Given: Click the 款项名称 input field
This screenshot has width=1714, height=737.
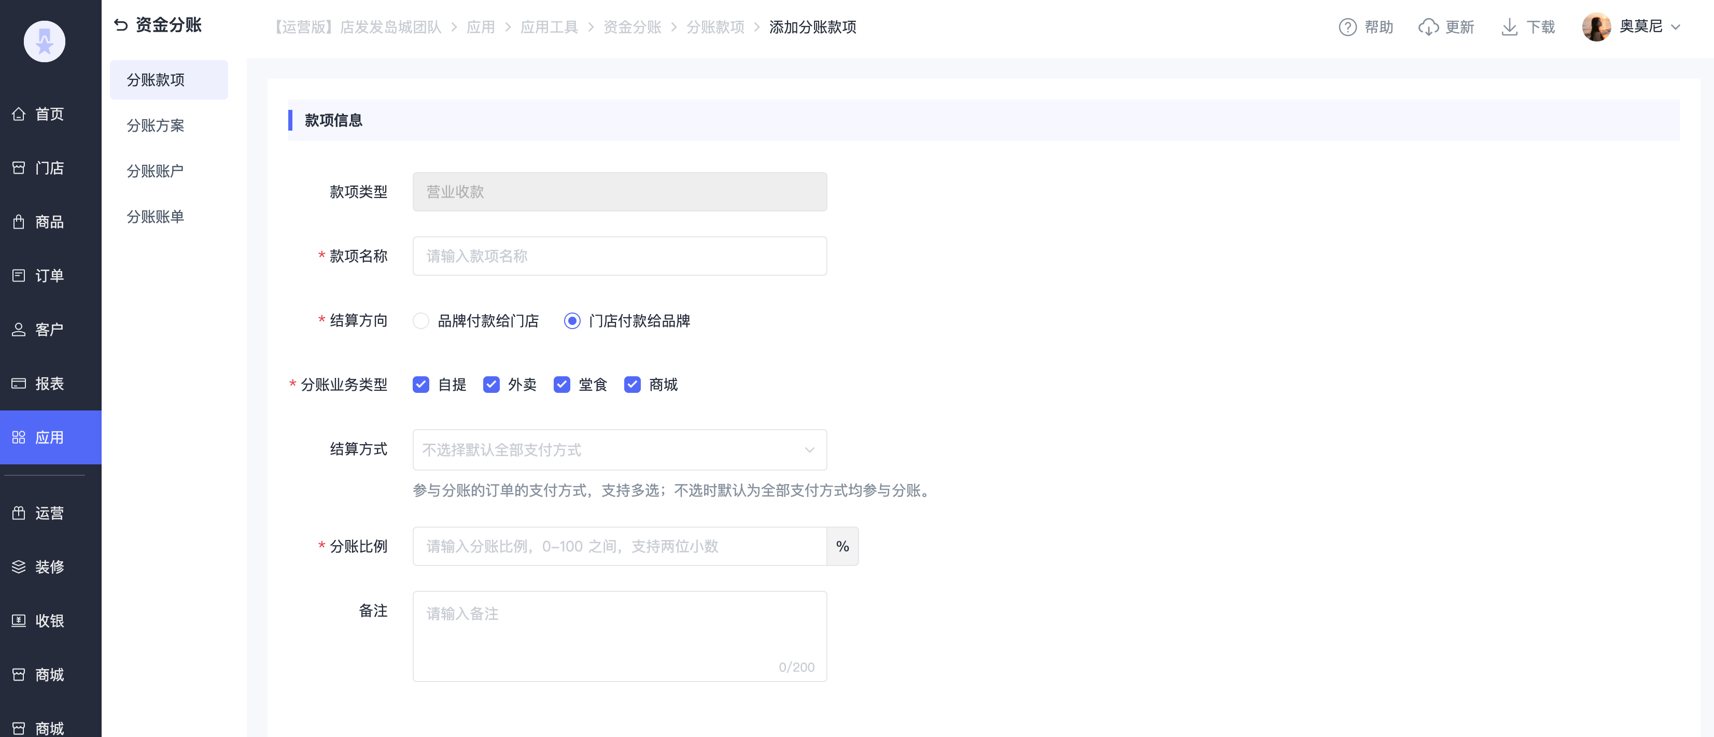Looking at the screenshot, I should [x=619, y=256].
